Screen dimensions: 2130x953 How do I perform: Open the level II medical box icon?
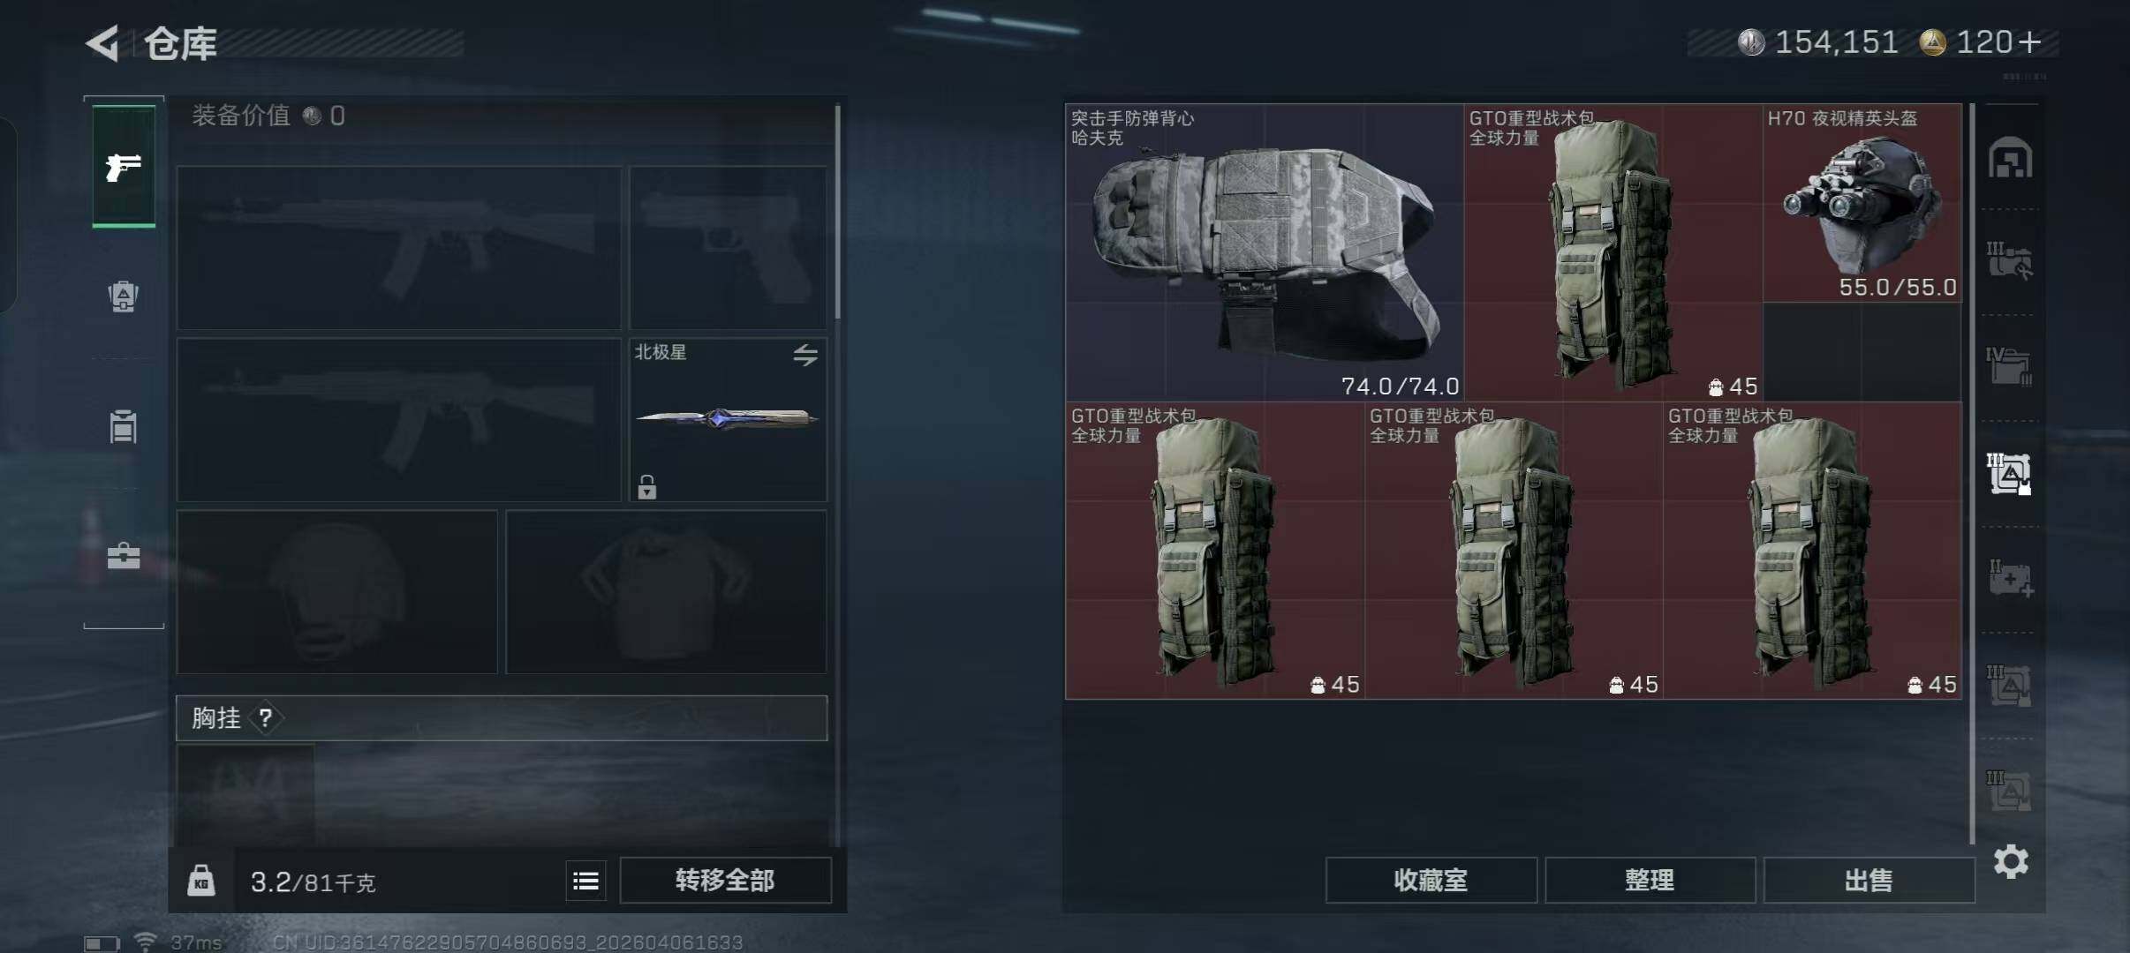point(2010,579)
